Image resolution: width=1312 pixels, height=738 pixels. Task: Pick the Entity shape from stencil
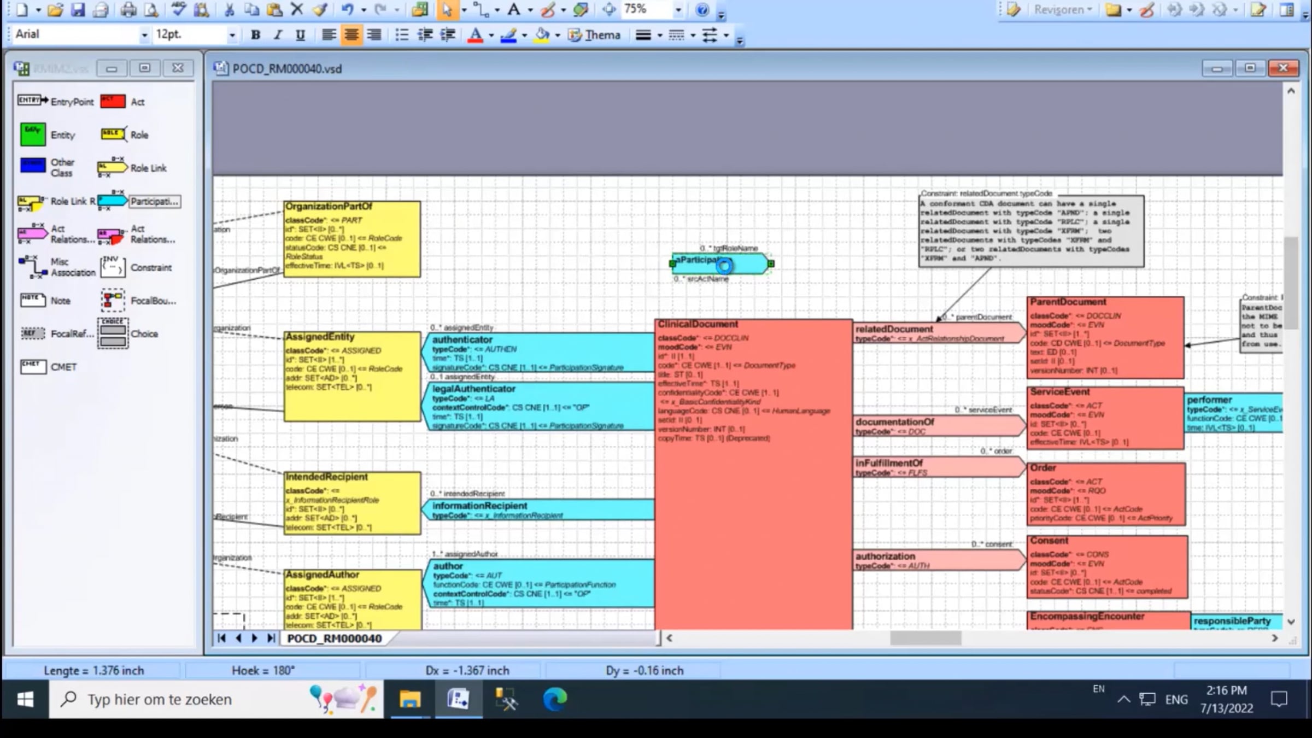tap(33, 134)
